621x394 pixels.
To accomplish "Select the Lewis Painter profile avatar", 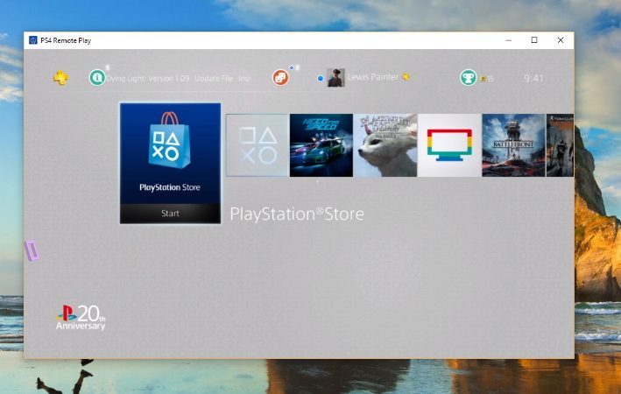I will click(x=335, y=78).
